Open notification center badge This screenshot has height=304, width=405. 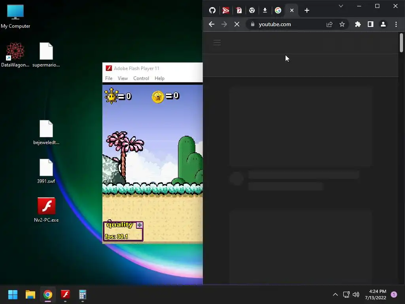coord(394,294)
